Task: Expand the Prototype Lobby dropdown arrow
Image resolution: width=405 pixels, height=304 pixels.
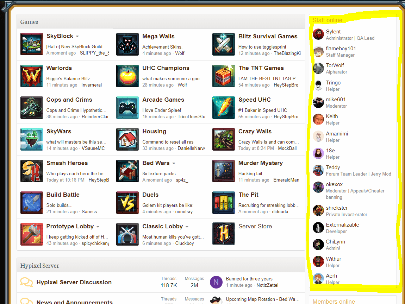Action: pyautogui.click(x=98, y=227)
